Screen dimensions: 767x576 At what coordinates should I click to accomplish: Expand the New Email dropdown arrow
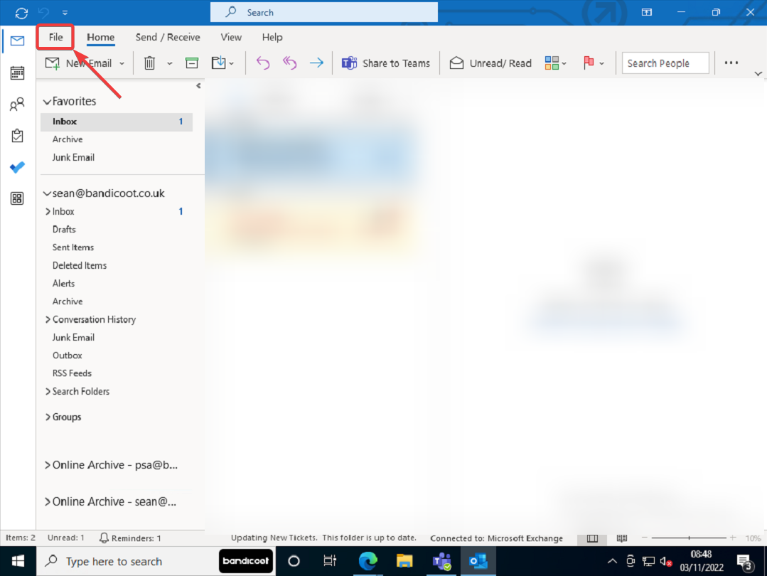[x=121, y=63]
